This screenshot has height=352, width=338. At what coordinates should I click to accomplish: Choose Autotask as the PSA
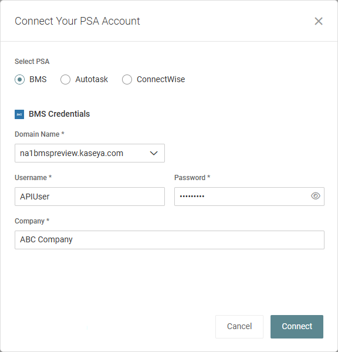pos(65,79)
